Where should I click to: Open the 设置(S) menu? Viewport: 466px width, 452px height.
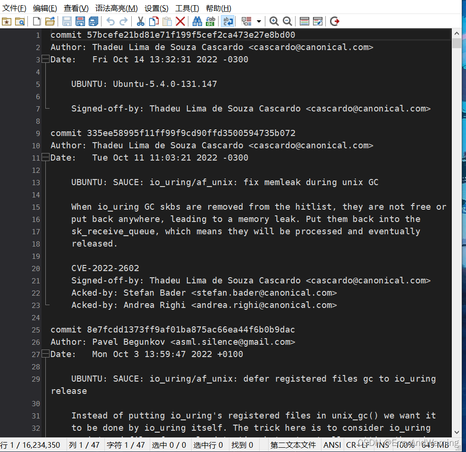click(156, 8)
